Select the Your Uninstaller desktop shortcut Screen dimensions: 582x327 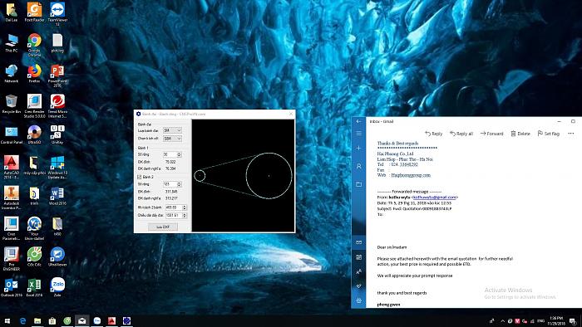[x=34, y=228]
